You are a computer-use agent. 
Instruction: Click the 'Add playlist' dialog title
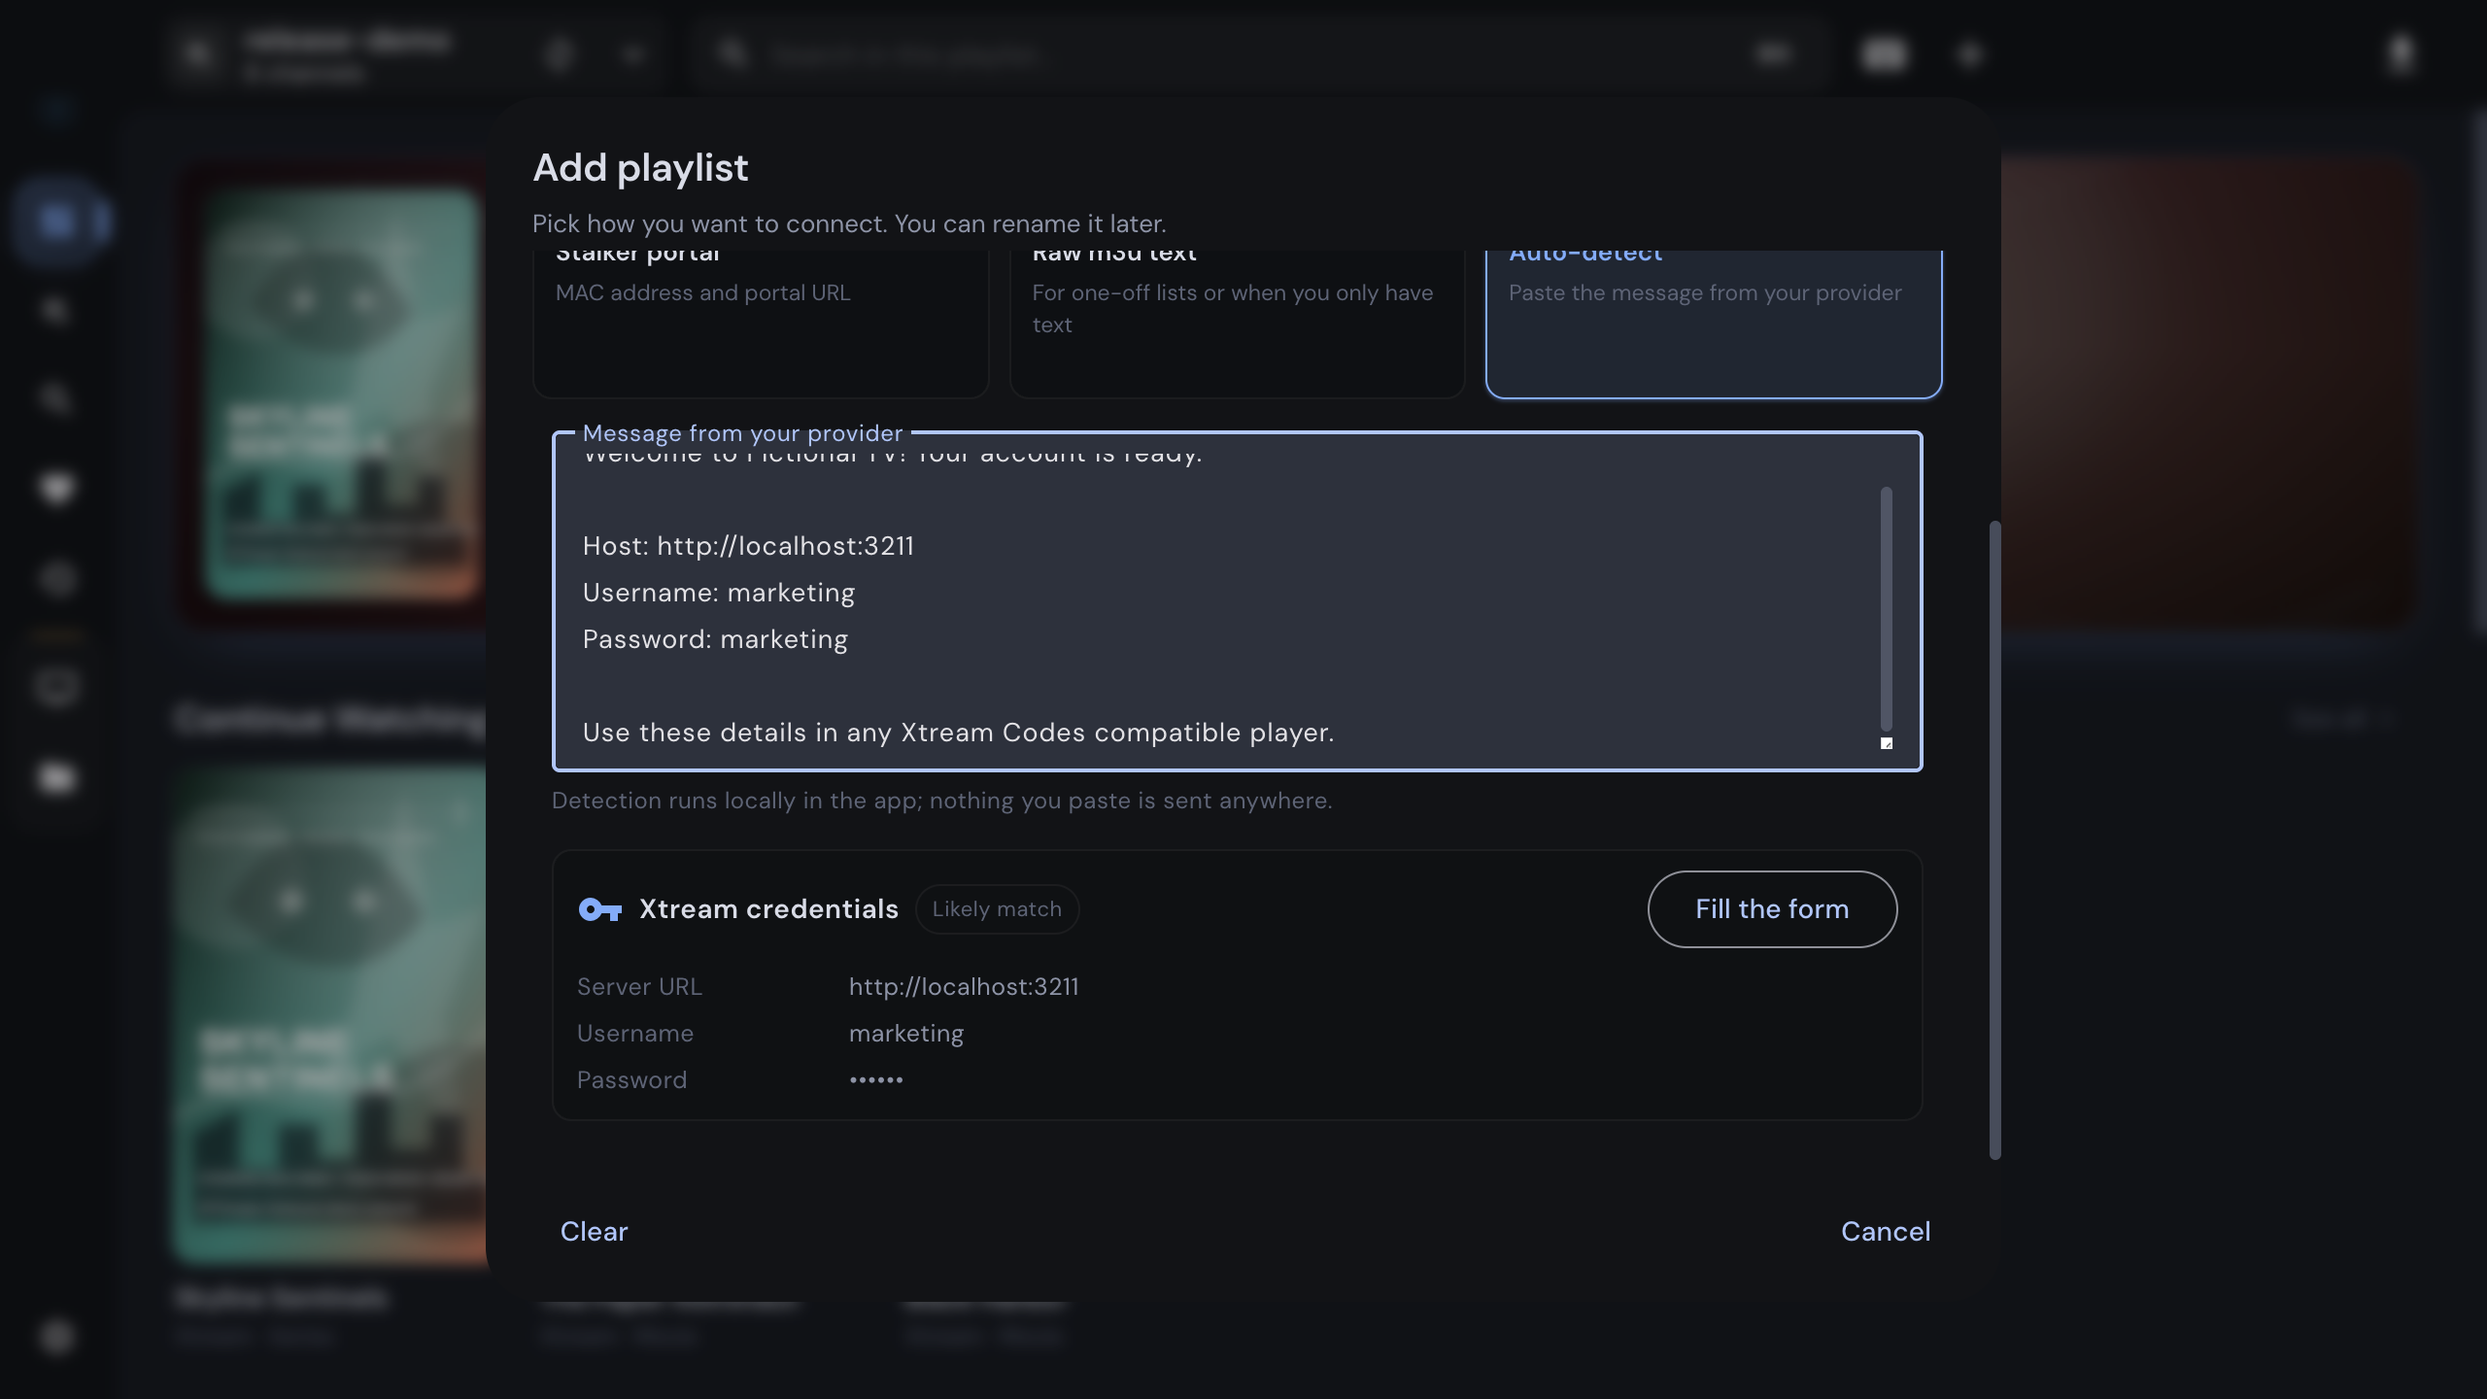640,168
